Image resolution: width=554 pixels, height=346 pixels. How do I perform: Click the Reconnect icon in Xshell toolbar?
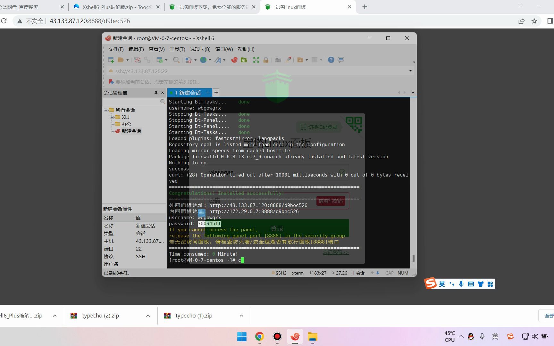pyautogui.click(x=138, y=60)
